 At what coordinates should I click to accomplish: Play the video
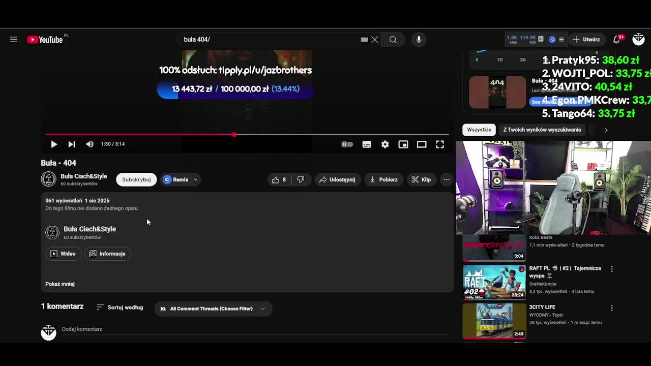(53, 144)
